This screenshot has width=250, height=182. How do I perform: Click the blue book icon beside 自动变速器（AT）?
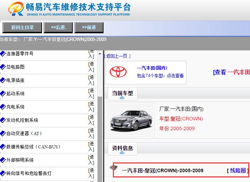3,133
